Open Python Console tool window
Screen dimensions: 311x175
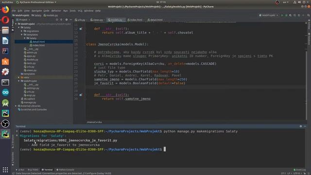point(65,170)
